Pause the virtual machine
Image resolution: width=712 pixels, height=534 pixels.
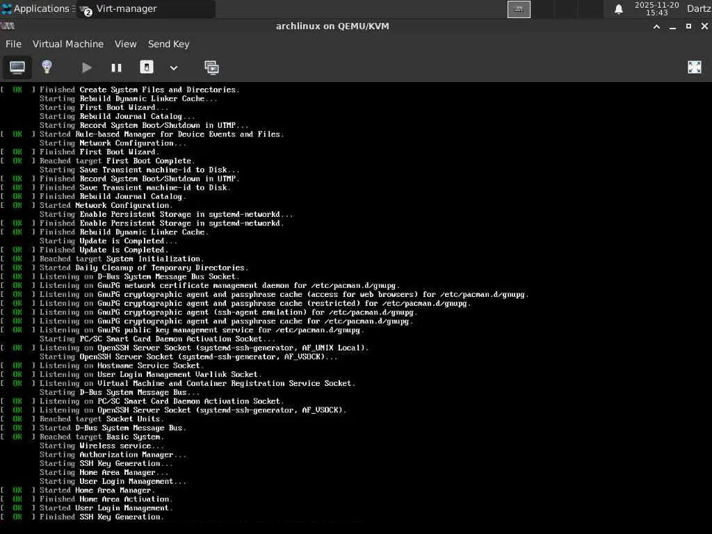click(116, 67)
